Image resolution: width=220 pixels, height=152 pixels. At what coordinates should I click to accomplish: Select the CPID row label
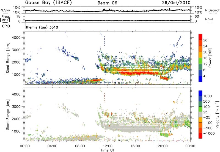6,26
